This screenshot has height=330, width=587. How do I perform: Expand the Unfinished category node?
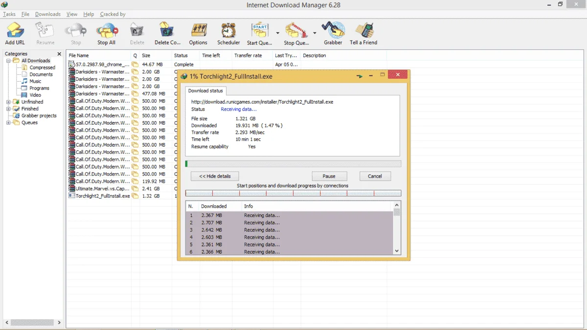point(8,102)
